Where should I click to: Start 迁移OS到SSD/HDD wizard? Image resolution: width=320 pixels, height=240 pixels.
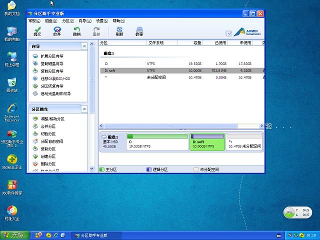coord(51,78)
